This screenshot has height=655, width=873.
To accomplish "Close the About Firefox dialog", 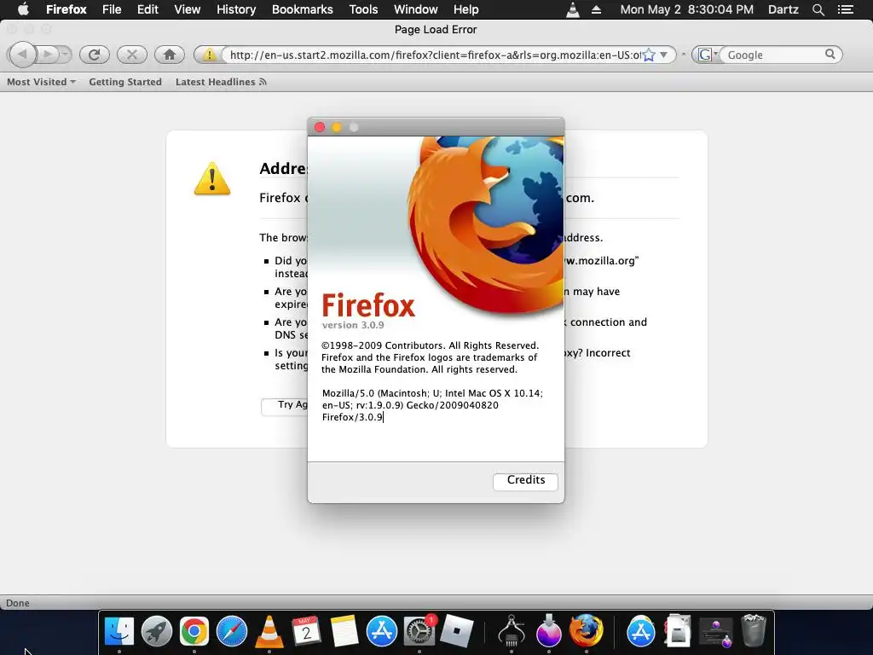I will point(320,127).
